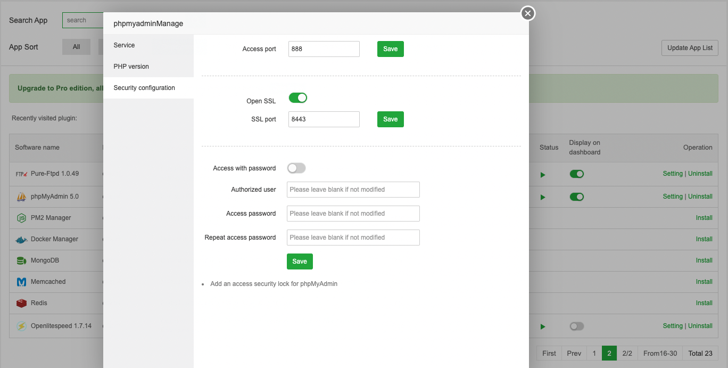Click the phpMyAdmin sailboat icon
The image size is (728, 368).
point(21,197)
